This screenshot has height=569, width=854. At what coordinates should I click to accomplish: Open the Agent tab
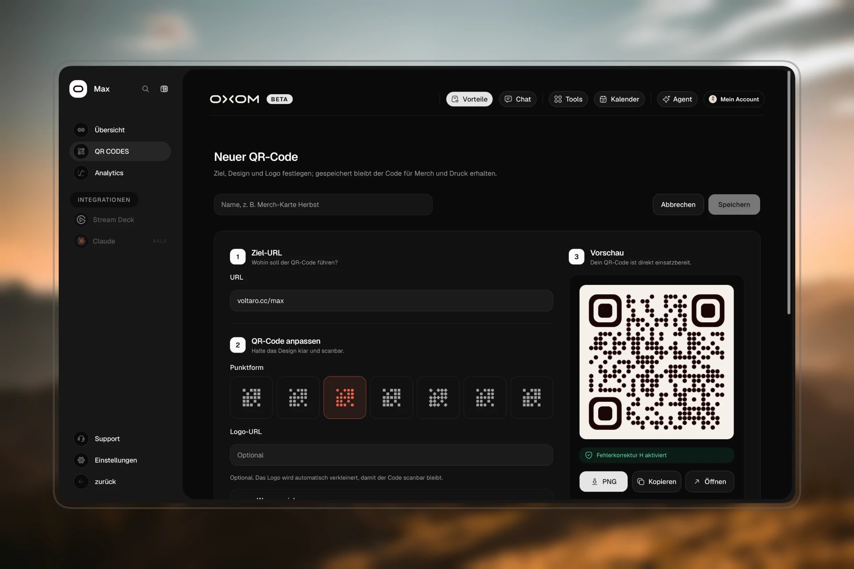click(x=677, y=99)
